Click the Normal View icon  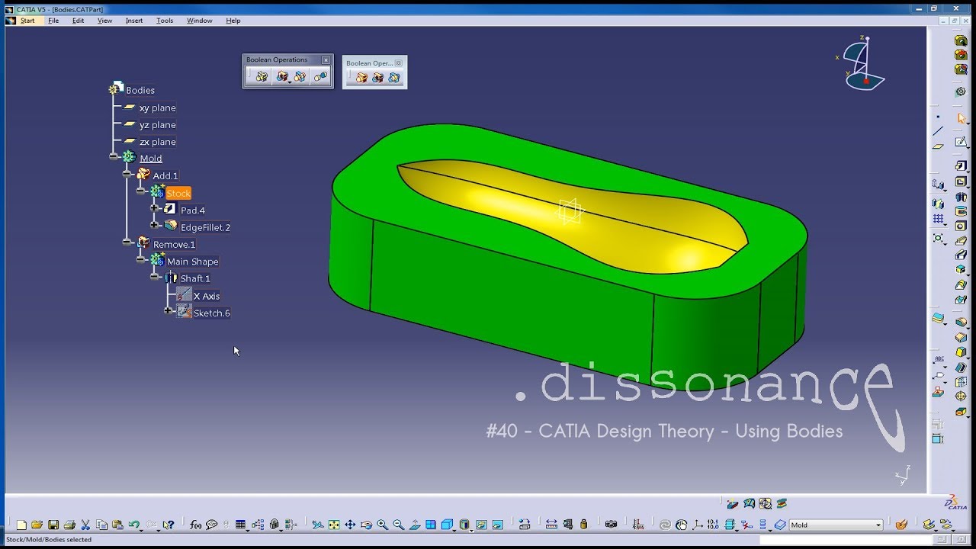pos(415,525)
